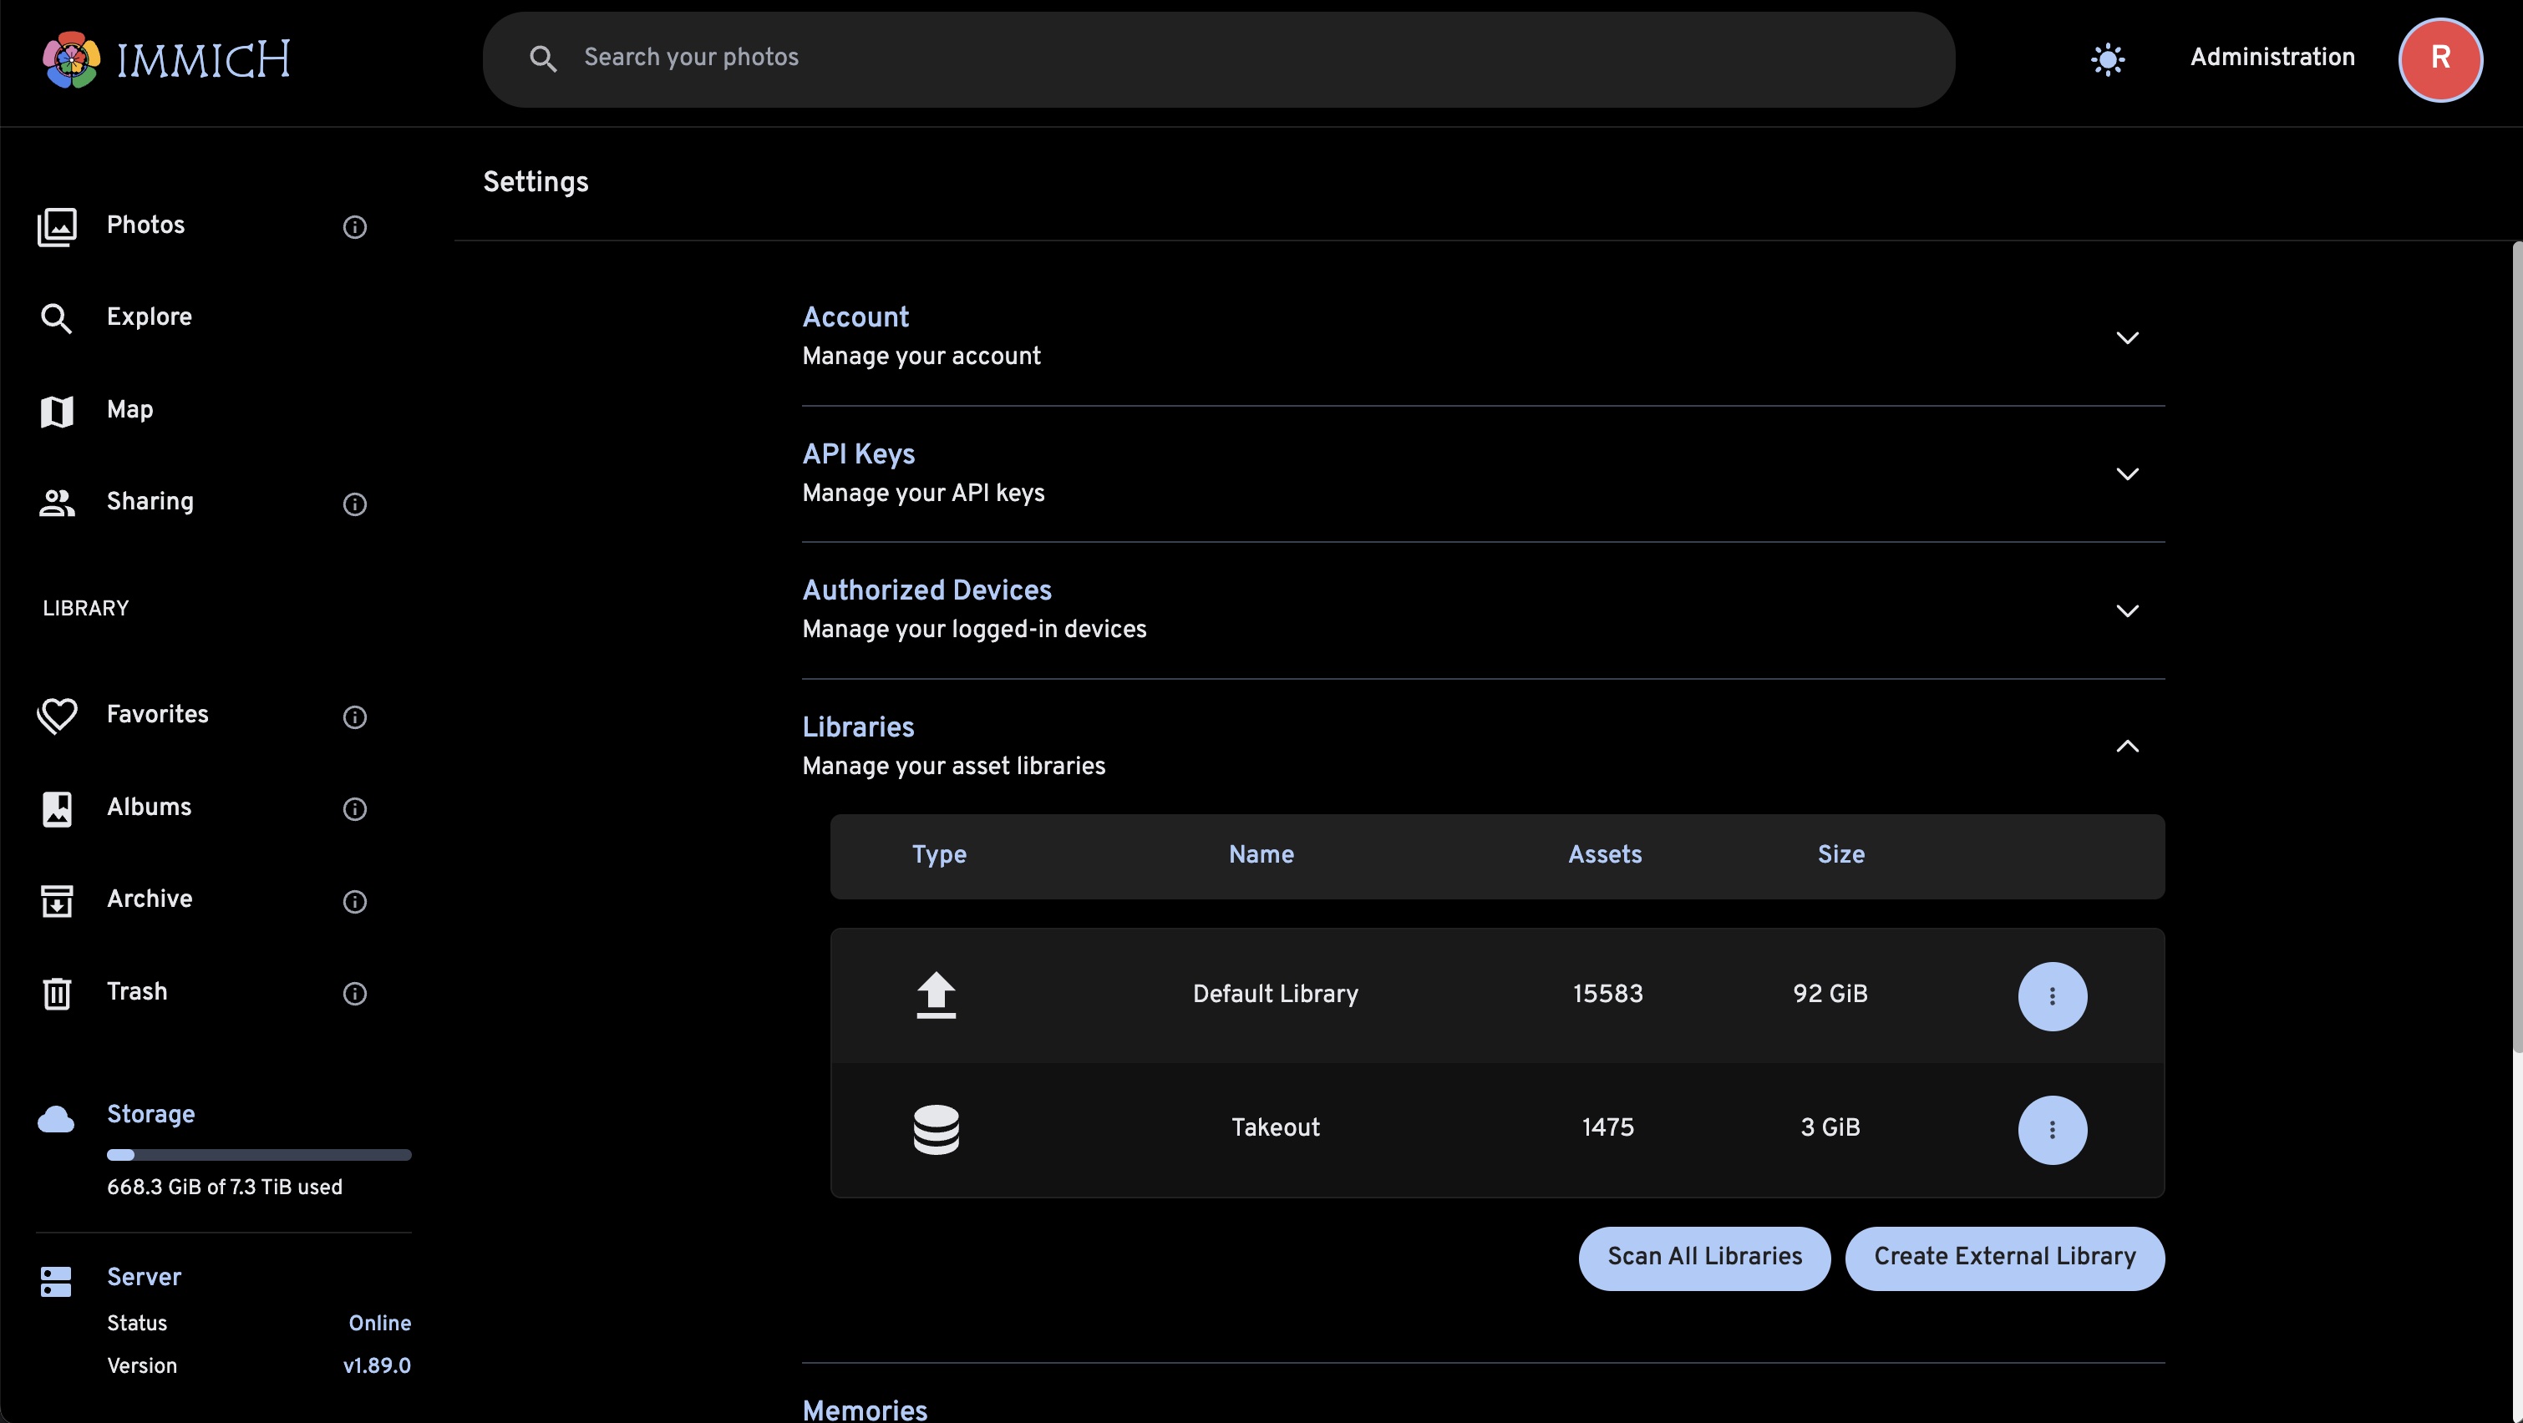Click the Takeout library name
Screen dimensions: 2523x1423
(x=1275, y=1128)
